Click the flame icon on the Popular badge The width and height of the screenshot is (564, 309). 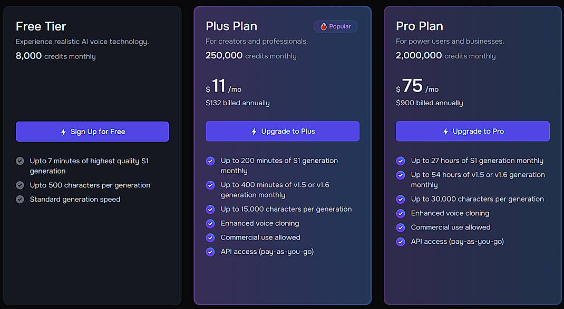pos(324,26)
